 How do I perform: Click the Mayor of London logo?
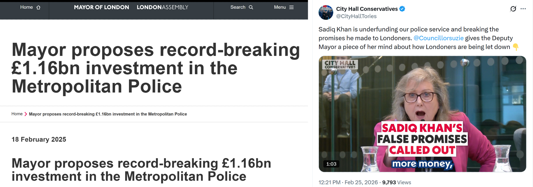[x=102, y=7]
